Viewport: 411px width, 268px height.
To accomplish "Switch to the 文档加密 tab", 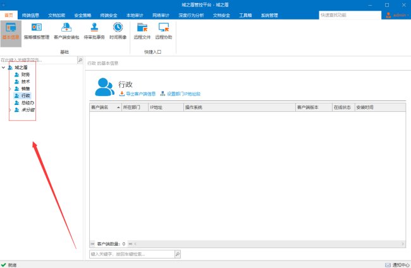I will coord(57,15).
